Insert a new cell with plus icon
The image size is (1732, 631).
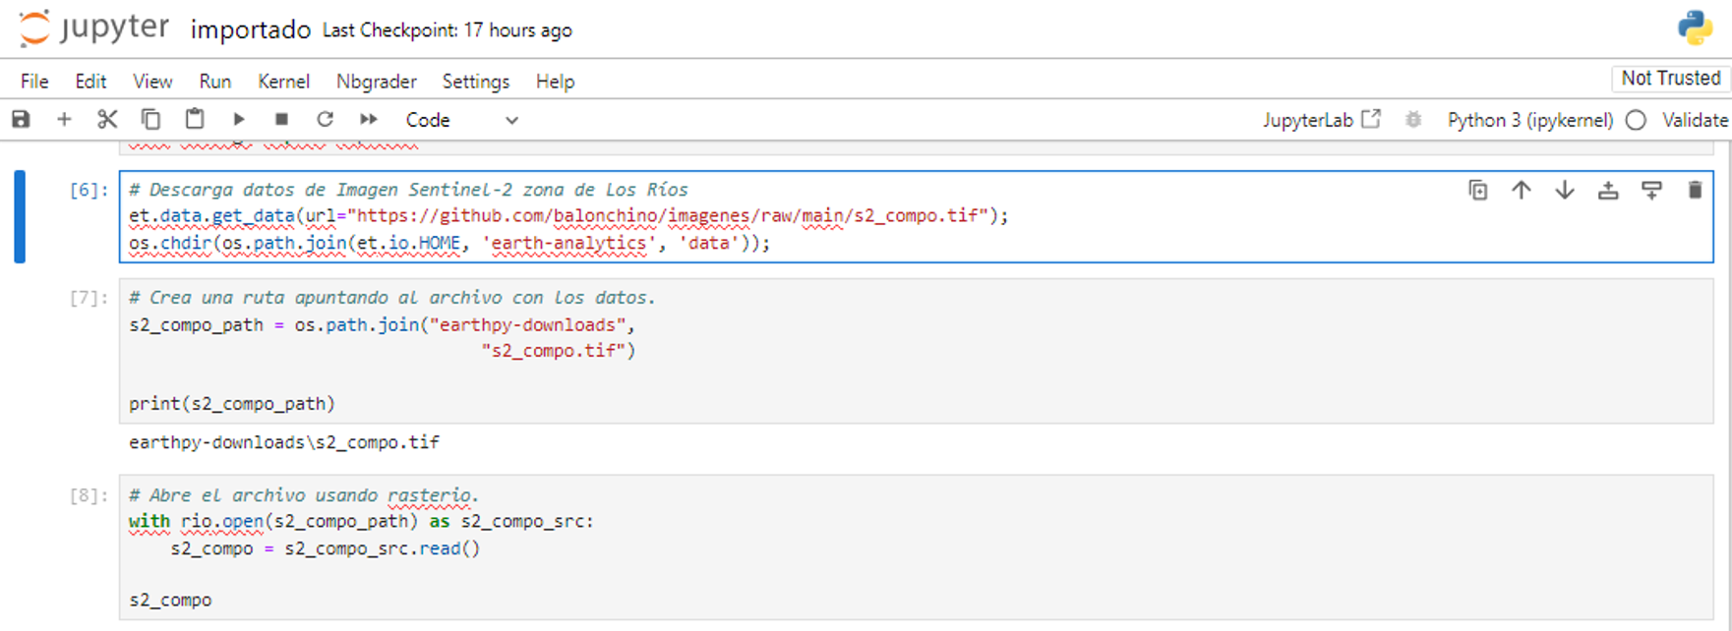(64, 120)
